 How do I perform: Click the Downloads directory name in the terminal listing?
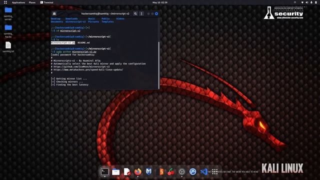click(x=71, y=18)
